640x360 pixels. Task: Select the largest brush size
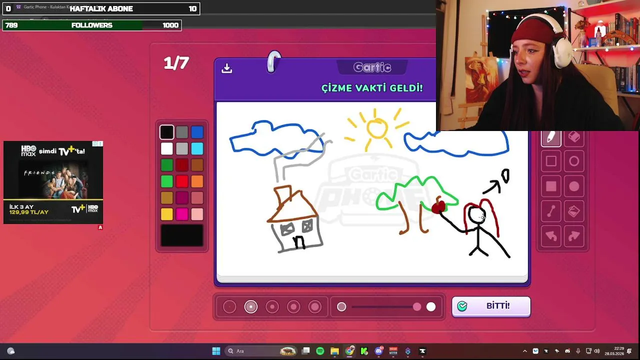314,306
